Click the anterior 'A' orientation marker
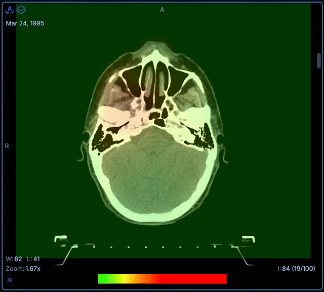Image resolution: width=324 pixels, height=292 pixels. [162, 10]
